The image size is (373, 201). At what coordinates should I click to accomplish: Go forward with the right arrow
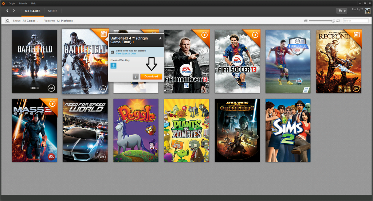(x=14, y=11)
